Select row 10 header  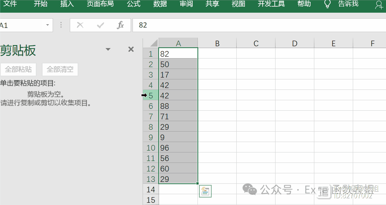click(x=151, y=148)
